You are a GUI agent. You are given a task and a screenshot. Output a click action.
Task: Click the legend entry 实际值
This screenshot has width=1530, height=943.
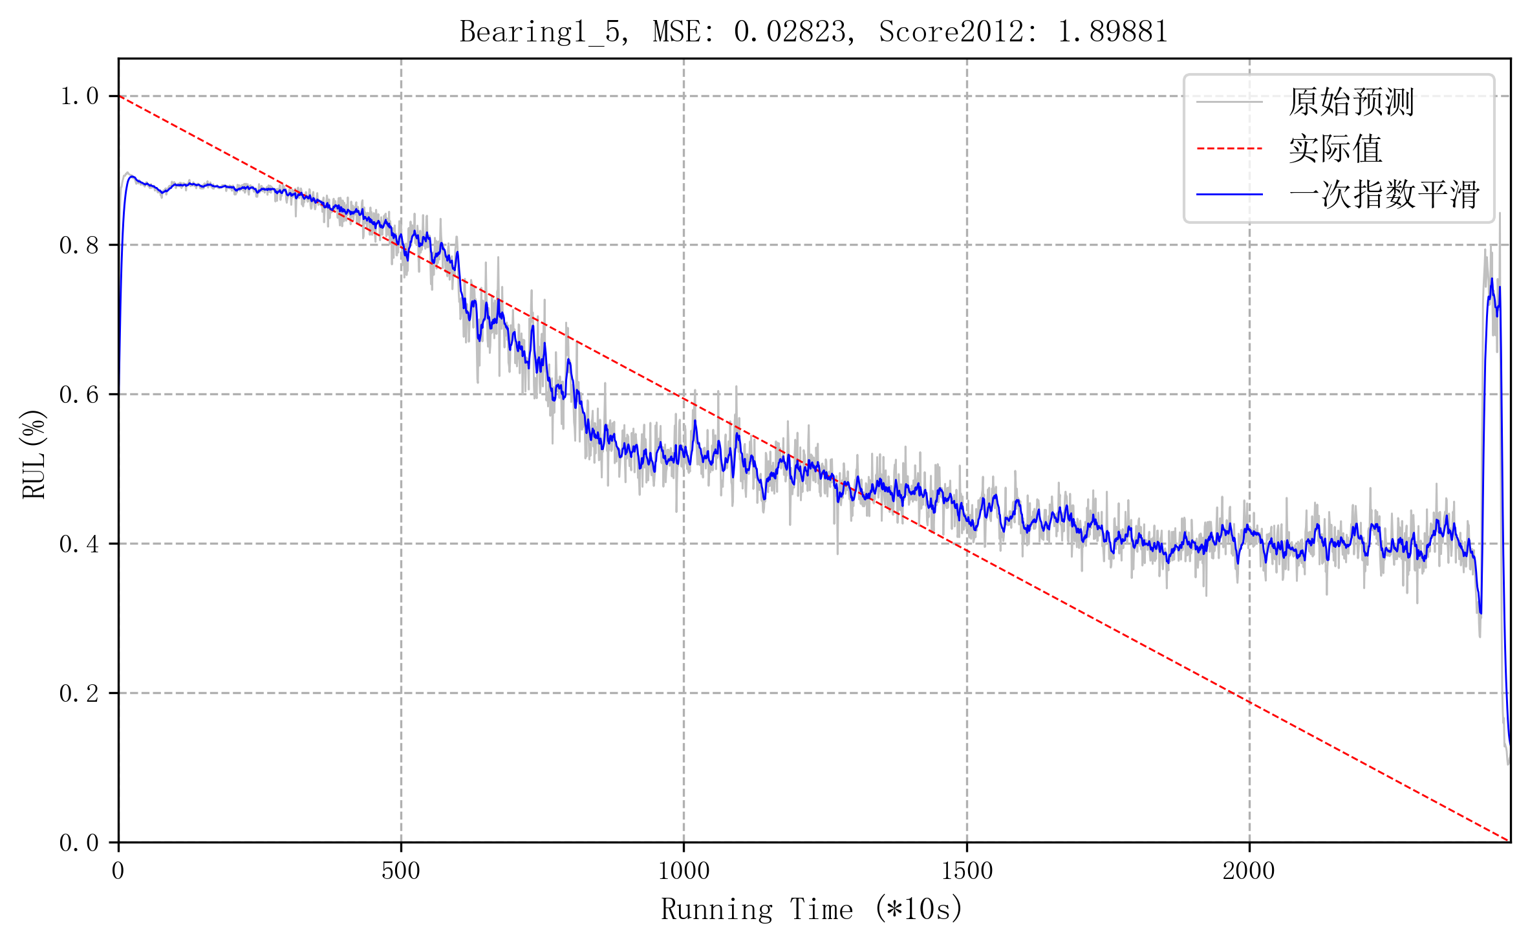click(1335, 149)
